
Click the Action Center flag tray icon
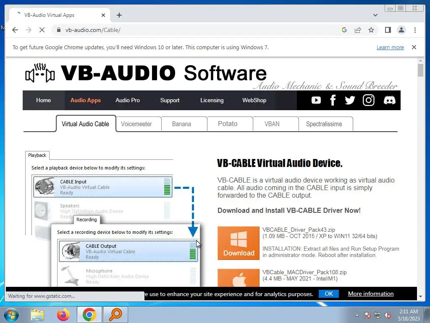[367, 315]
